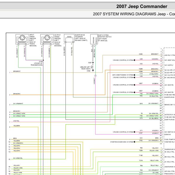Click circuit code B15

point(141,104)
